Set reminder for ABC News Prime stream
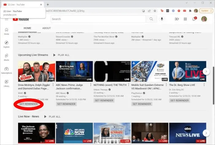Screen dimensions: 215x145 pyautogui.click(x=66, y=104)
